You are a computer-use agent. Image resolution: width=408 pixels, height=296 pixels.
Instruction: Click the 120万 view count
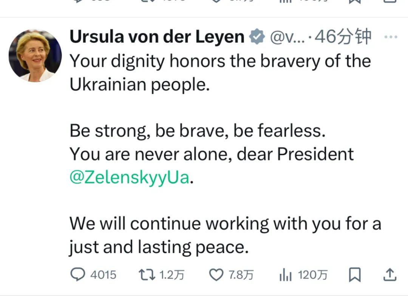point(312,275)
